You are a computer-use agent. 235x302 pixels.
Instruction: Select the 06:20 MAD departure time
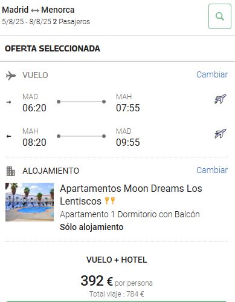[34, 108]
